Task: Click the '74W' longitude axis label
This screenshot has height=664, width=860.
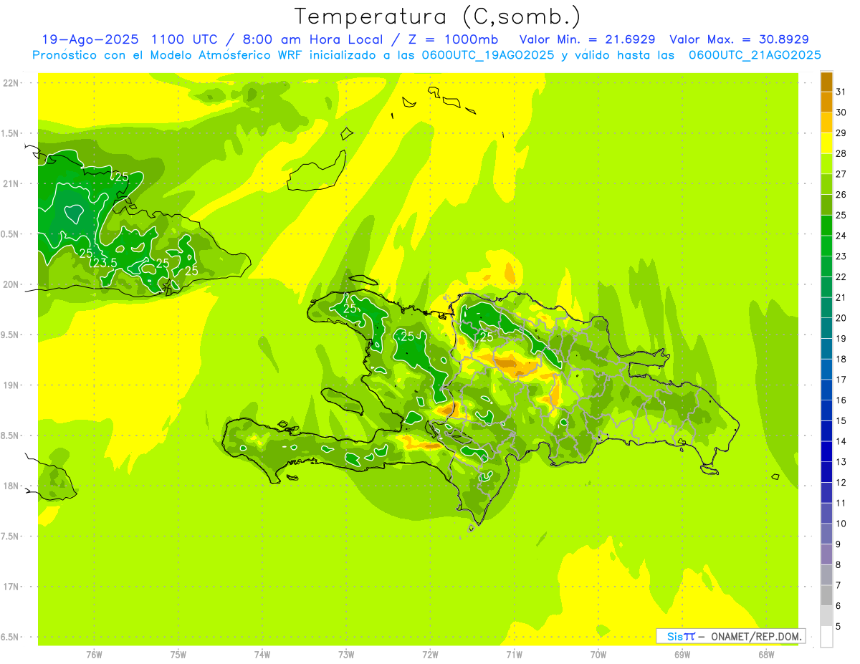Action: (x=262, y=655)
